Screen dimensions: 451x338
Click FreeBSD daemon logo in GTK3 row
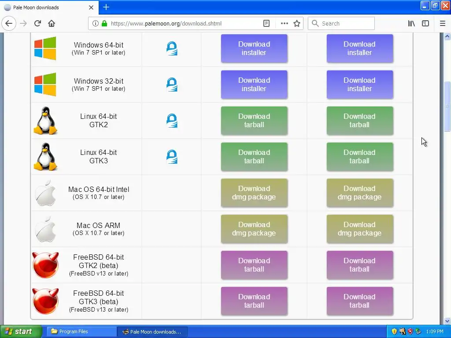pyautogui.click(x=45, y=301)
